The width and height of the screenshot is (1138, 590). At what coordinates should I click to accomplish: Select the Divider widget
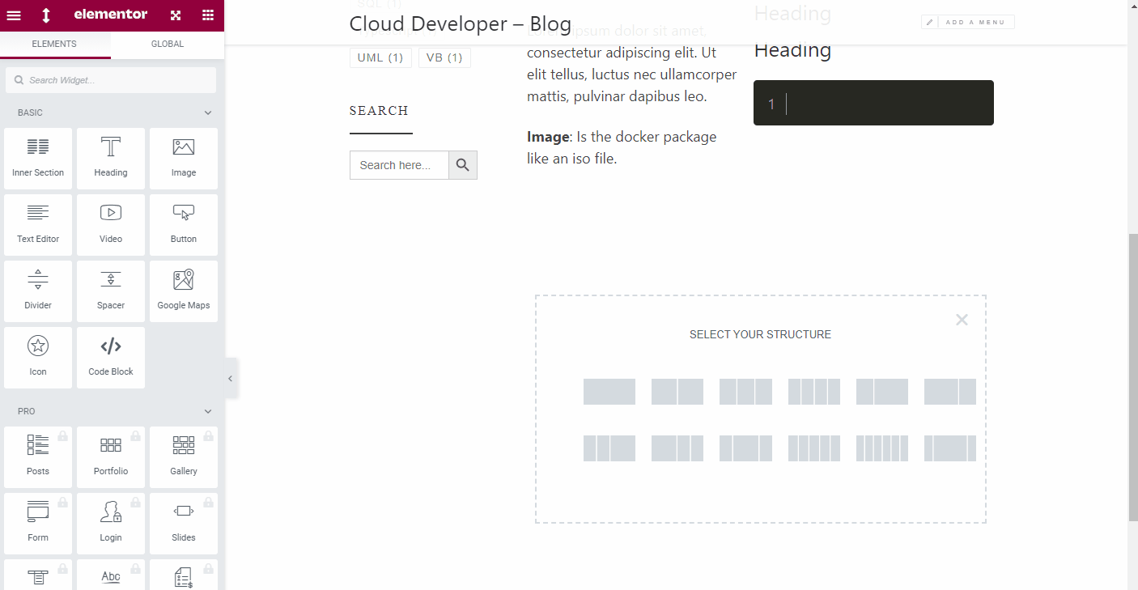tap(38, 291)
